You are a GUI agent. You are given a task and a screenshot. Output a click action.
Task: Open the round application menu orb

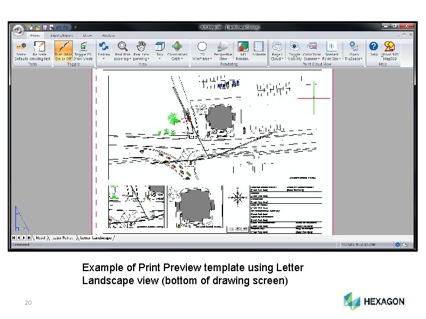point(18,30)
